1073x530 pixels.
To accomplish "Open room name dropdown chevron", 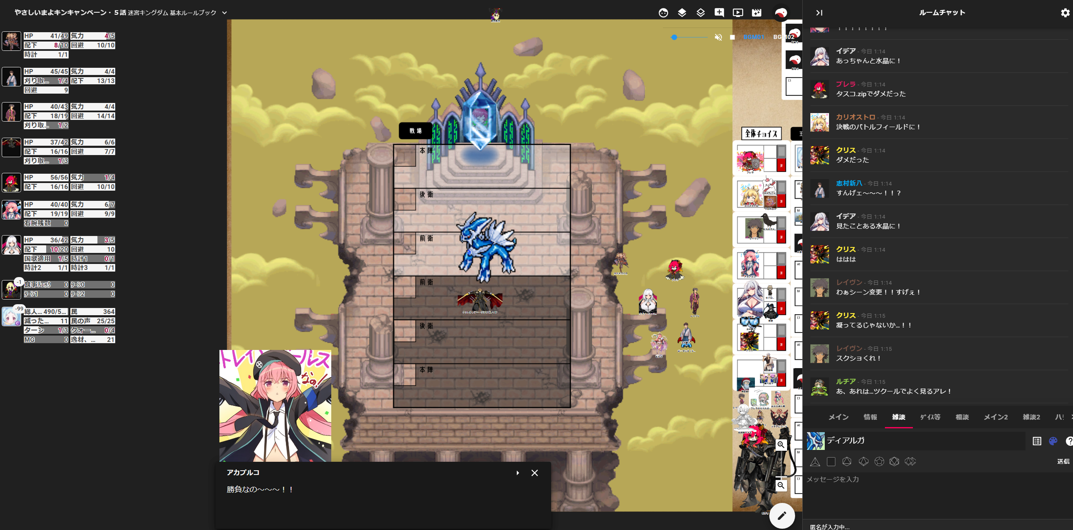I will [x=225, y=13].
